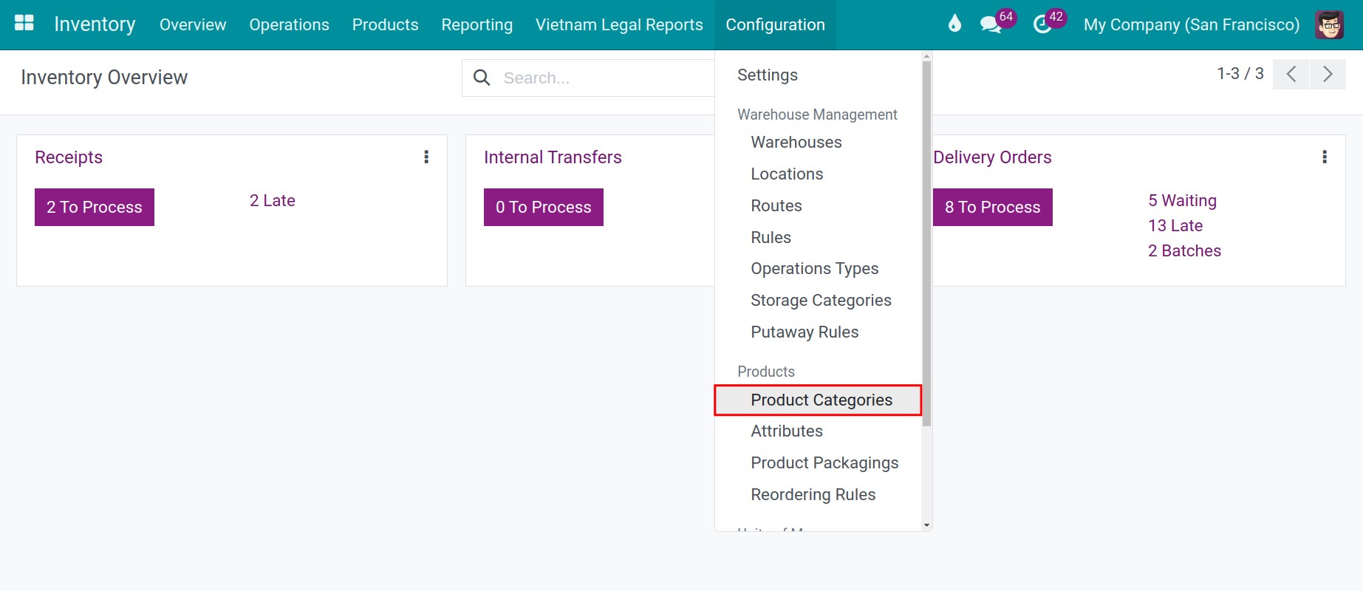Open the 2 Late receipts link

273,200
